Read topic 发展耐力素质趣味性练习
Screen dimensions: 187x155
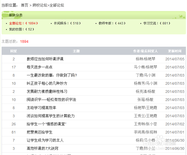coord(47,92)
